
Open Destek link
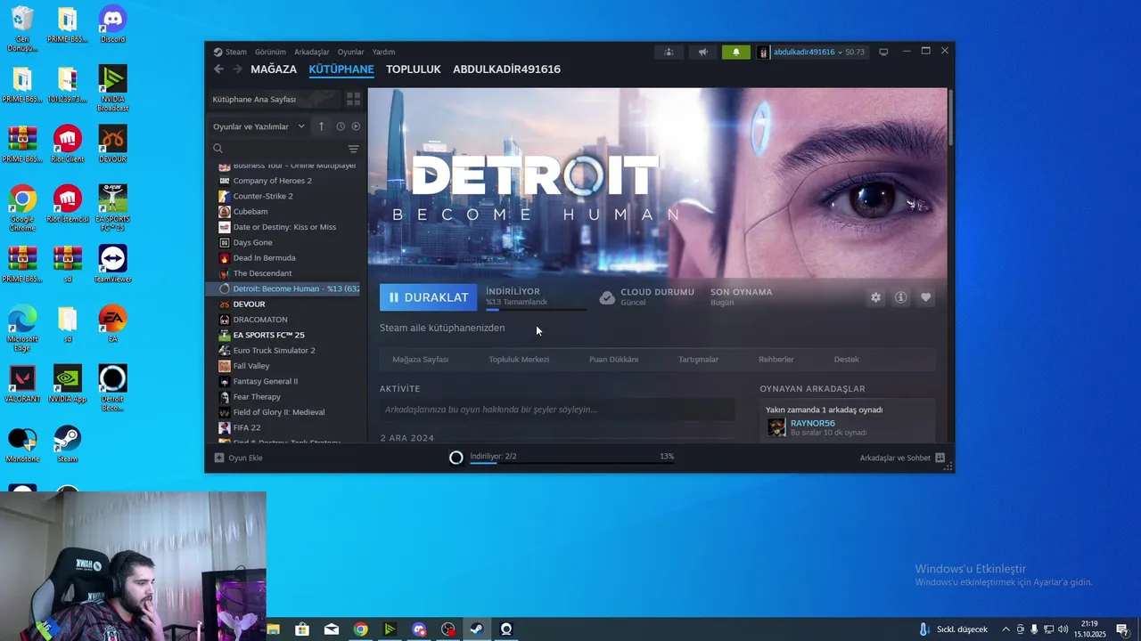coord(846,360)
